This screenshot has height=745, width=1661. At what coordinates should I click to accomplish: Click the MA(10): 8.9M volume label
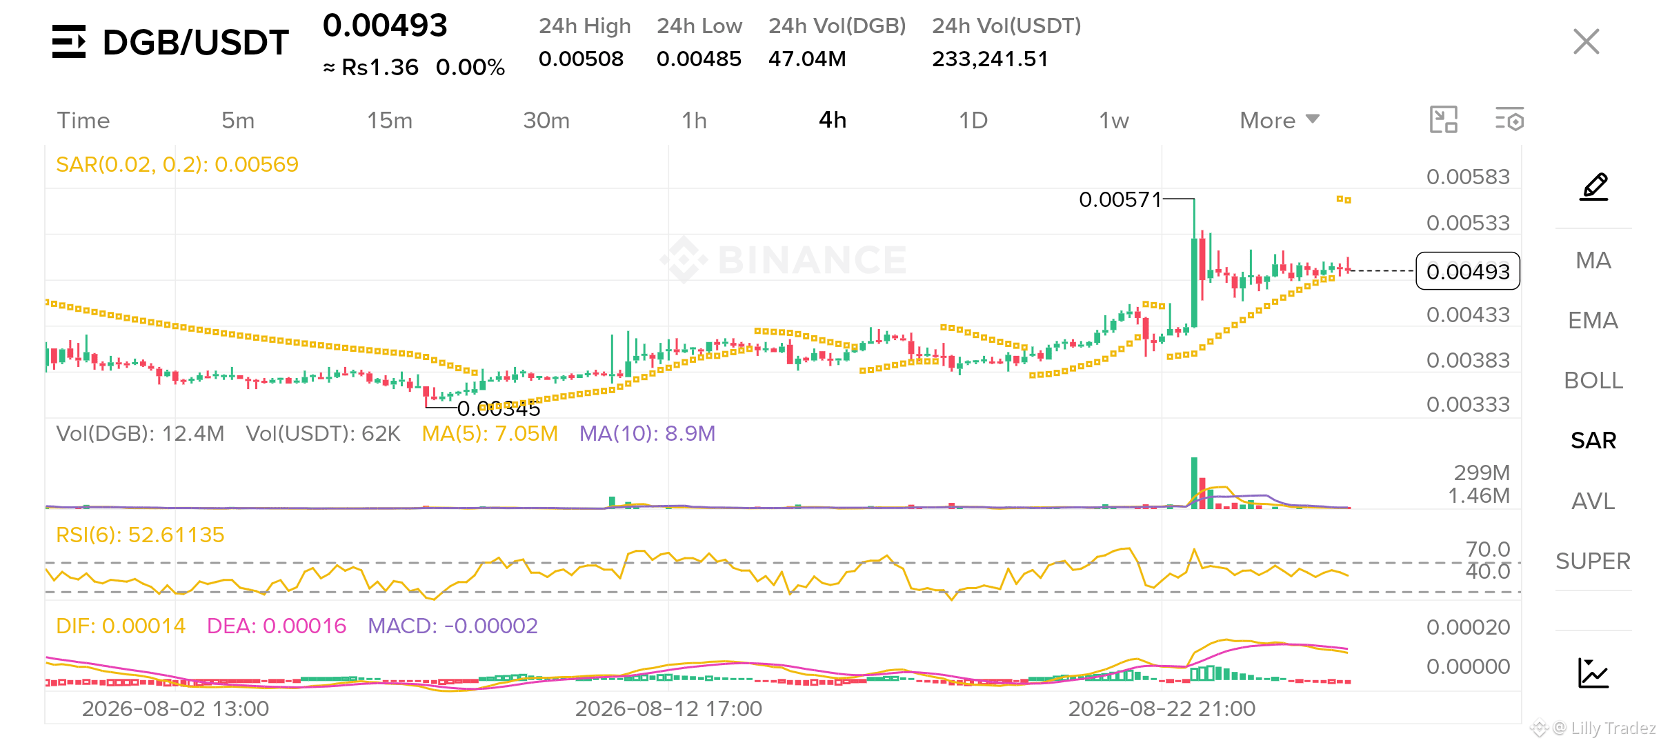[x=647, y=433]
